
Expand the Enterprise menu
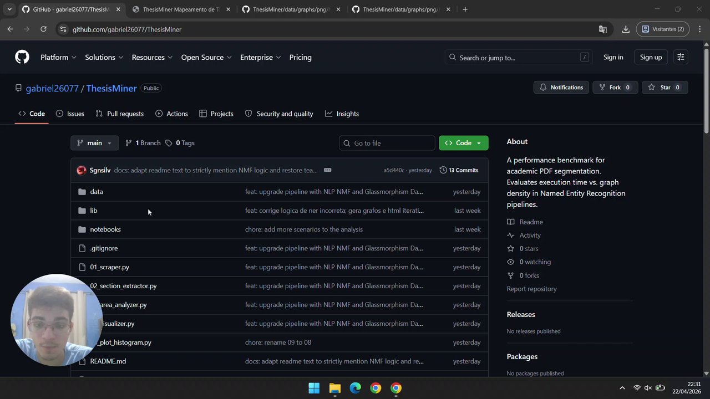261,57
